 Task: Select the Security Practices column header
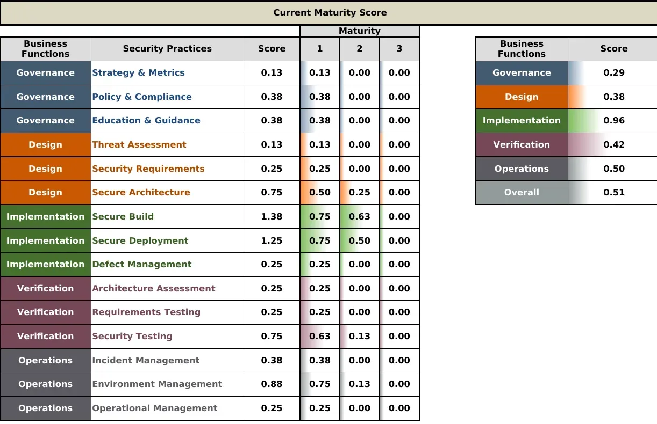(x=167, y=49)
